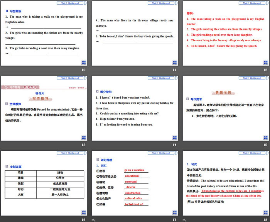
Task: Click the blue navigation icon on slide 18
Action: pos(265,212)
